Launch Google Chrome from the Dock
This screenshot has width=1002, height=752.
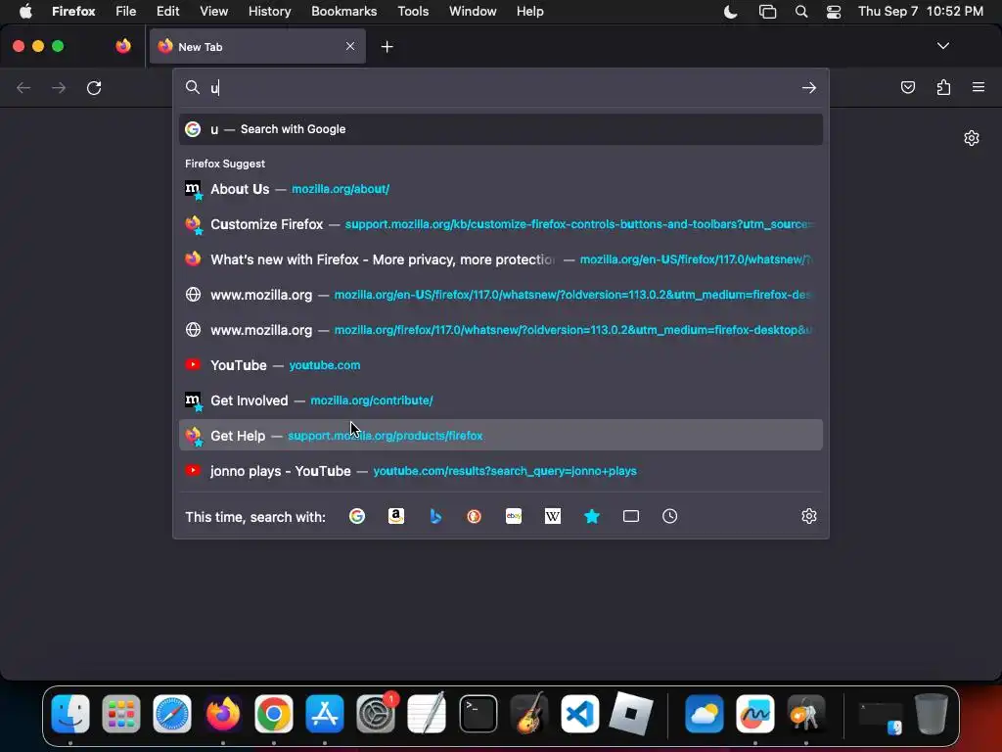[x=274, y=713]
